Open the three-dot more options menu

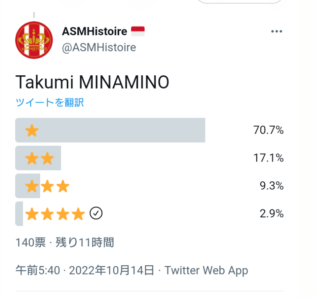point(277,31)
